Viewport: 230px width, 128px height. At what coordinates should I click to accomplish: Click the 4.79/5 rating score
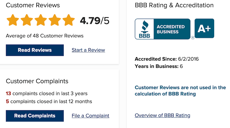[x=95, y=21]
